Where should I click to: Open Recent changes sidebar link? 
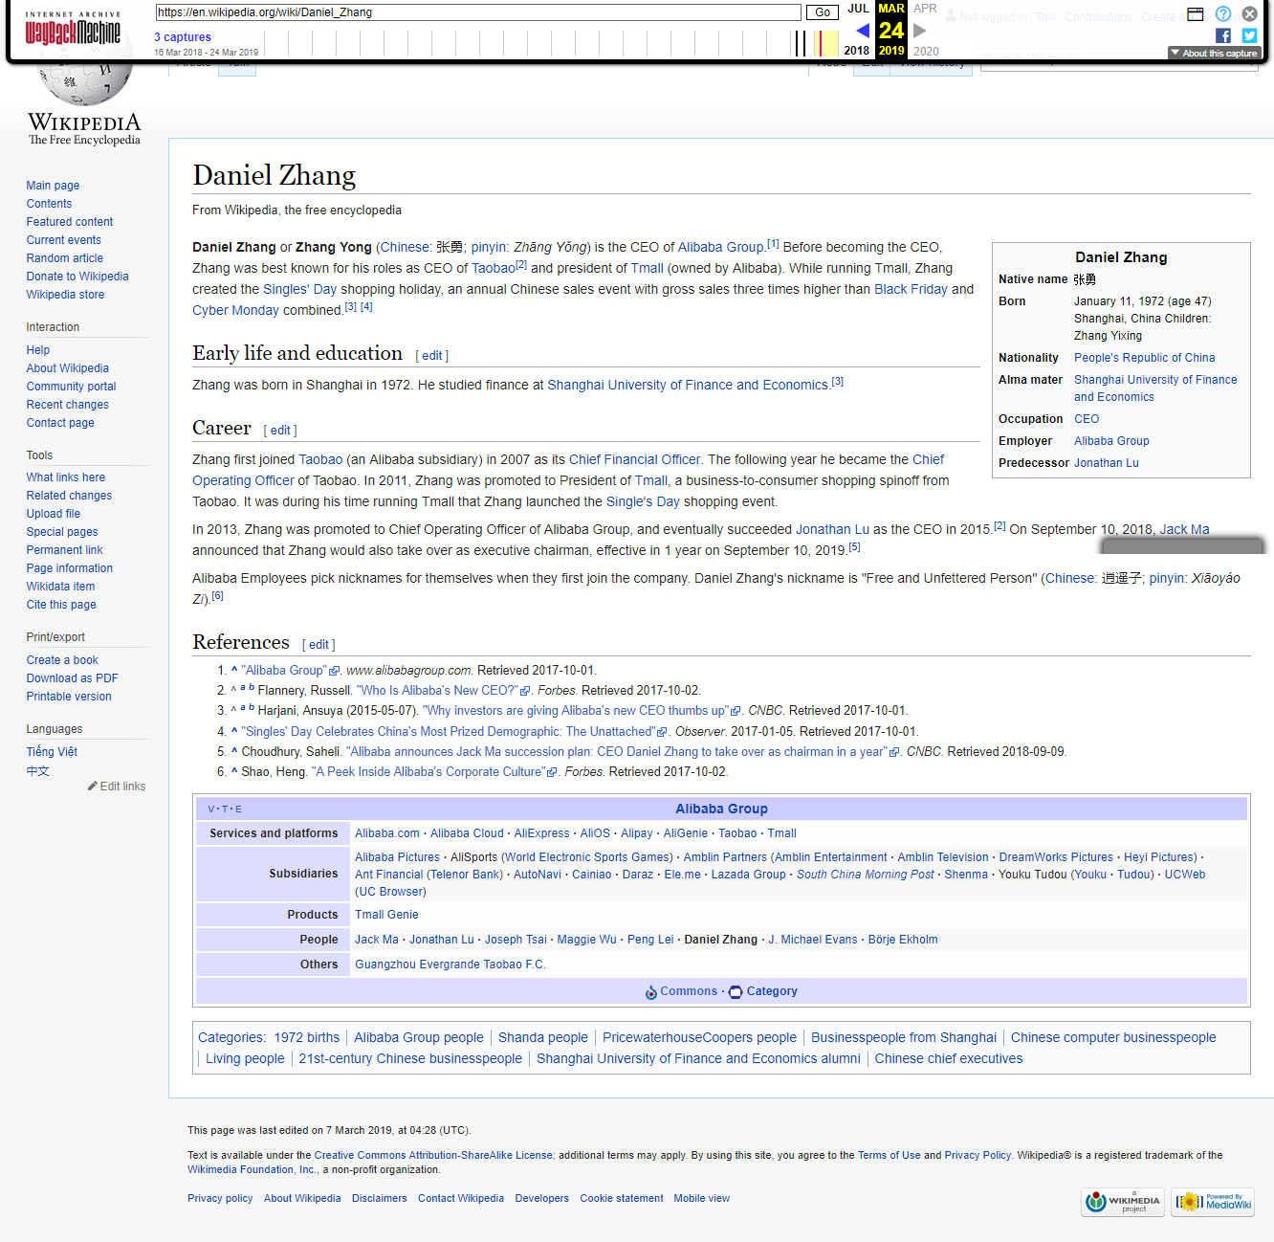(68, 405)
